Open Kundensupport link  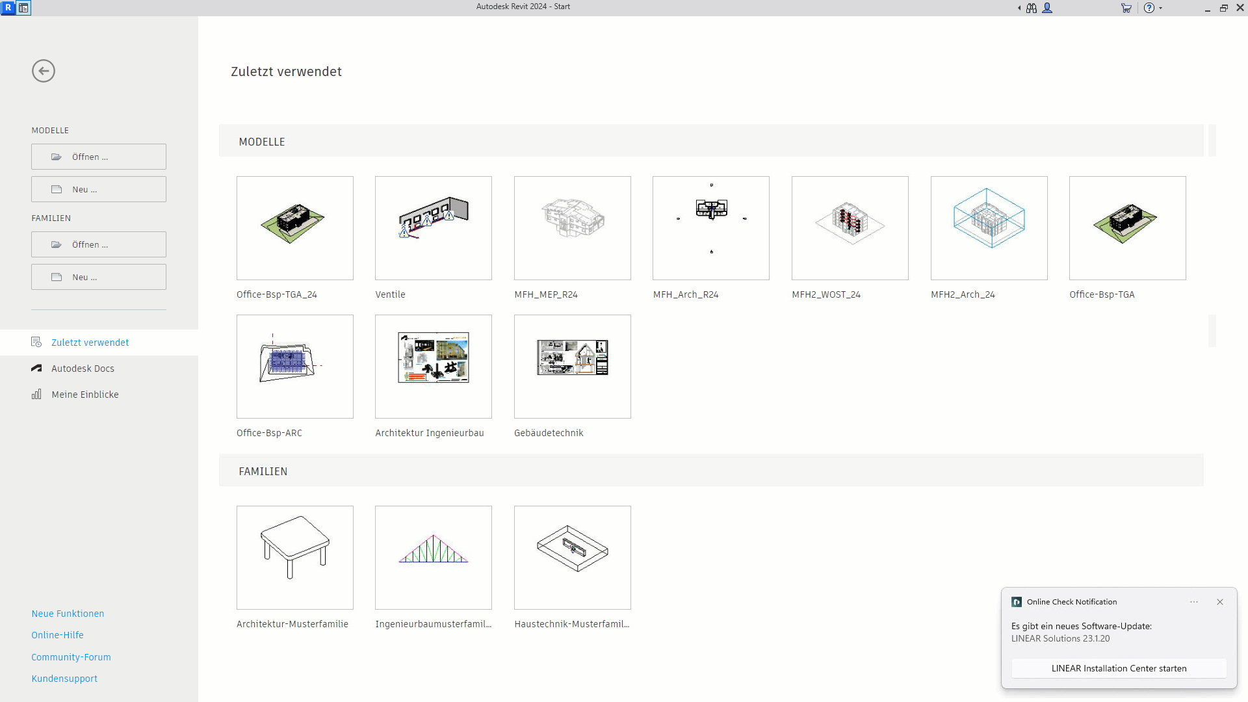click(64, 679)
